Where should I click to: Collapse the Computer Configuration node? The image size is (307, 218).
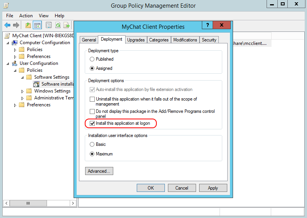(8, 43)
